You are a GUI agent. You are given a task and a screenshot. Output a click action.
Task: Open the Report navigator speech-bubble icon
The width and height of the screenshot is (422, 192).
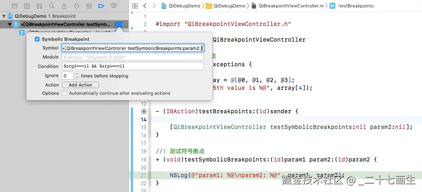click(114, 6)
